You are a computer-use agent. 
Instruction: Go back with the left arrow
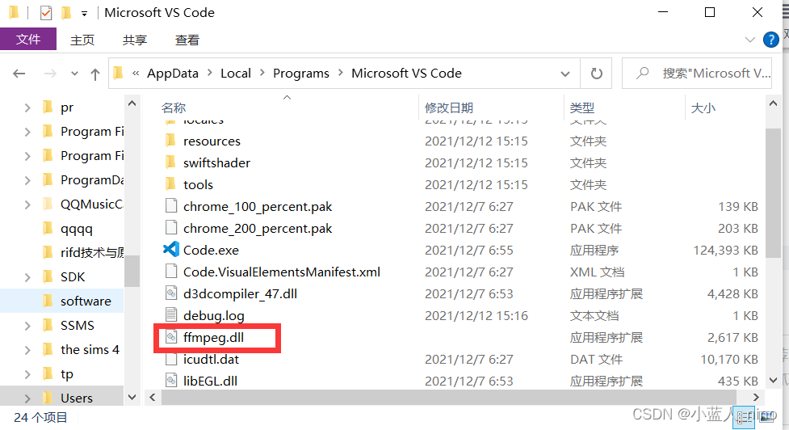19,74
